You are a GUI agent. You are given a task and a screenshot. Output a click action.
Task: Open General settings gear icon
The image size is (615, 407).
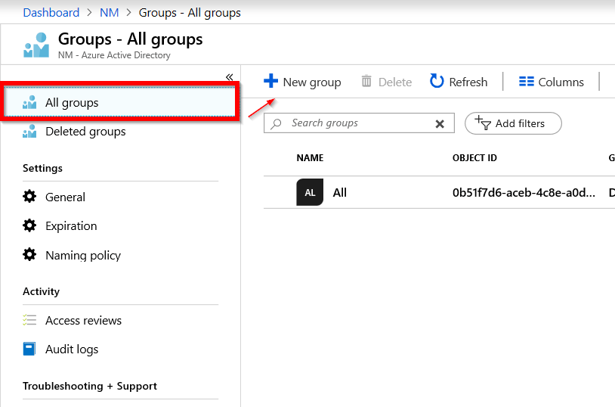click(x=29, y=197)
